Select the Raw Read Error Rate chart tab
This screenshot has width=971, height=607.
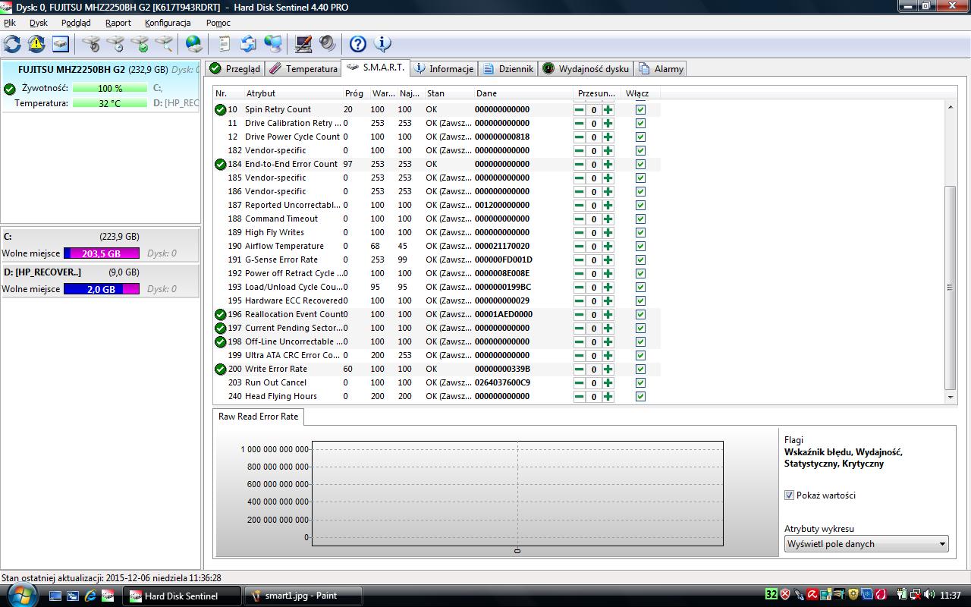259,417
